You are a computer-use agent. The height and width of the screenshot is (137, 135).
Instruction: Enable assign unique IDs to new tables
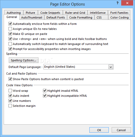click(x=10, y=29)
